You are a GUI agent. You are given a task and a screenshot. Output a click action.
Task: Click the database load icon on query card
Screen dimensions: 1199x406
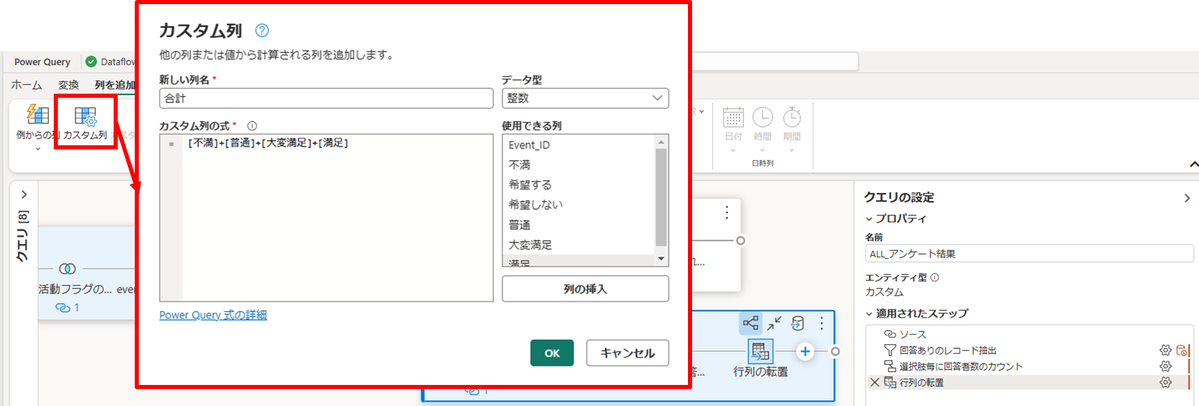[x=798, y=323]
